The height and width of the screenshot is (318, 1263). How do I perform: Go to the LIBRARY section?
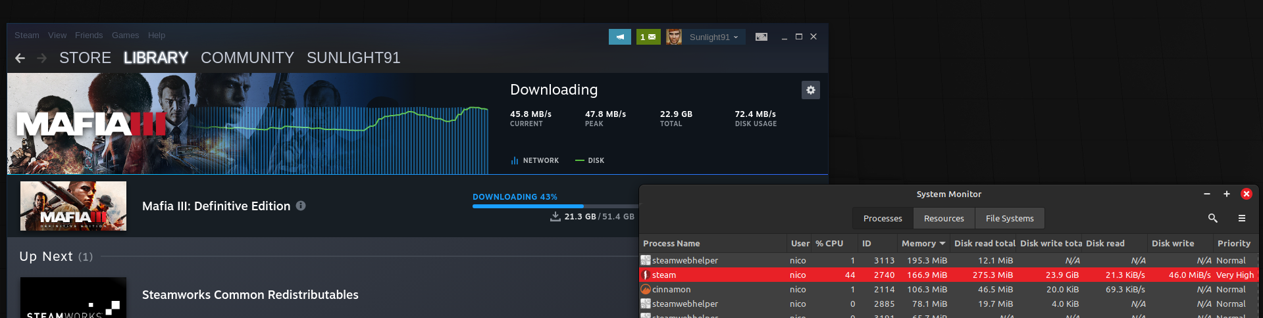(156, 58)
